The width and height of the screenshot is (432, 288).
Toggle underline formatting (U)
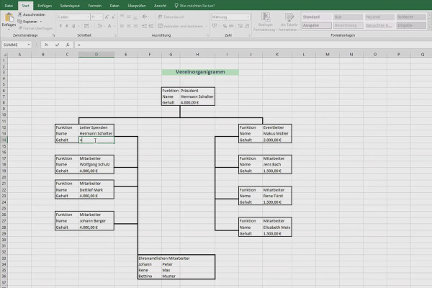click(73, 26)
